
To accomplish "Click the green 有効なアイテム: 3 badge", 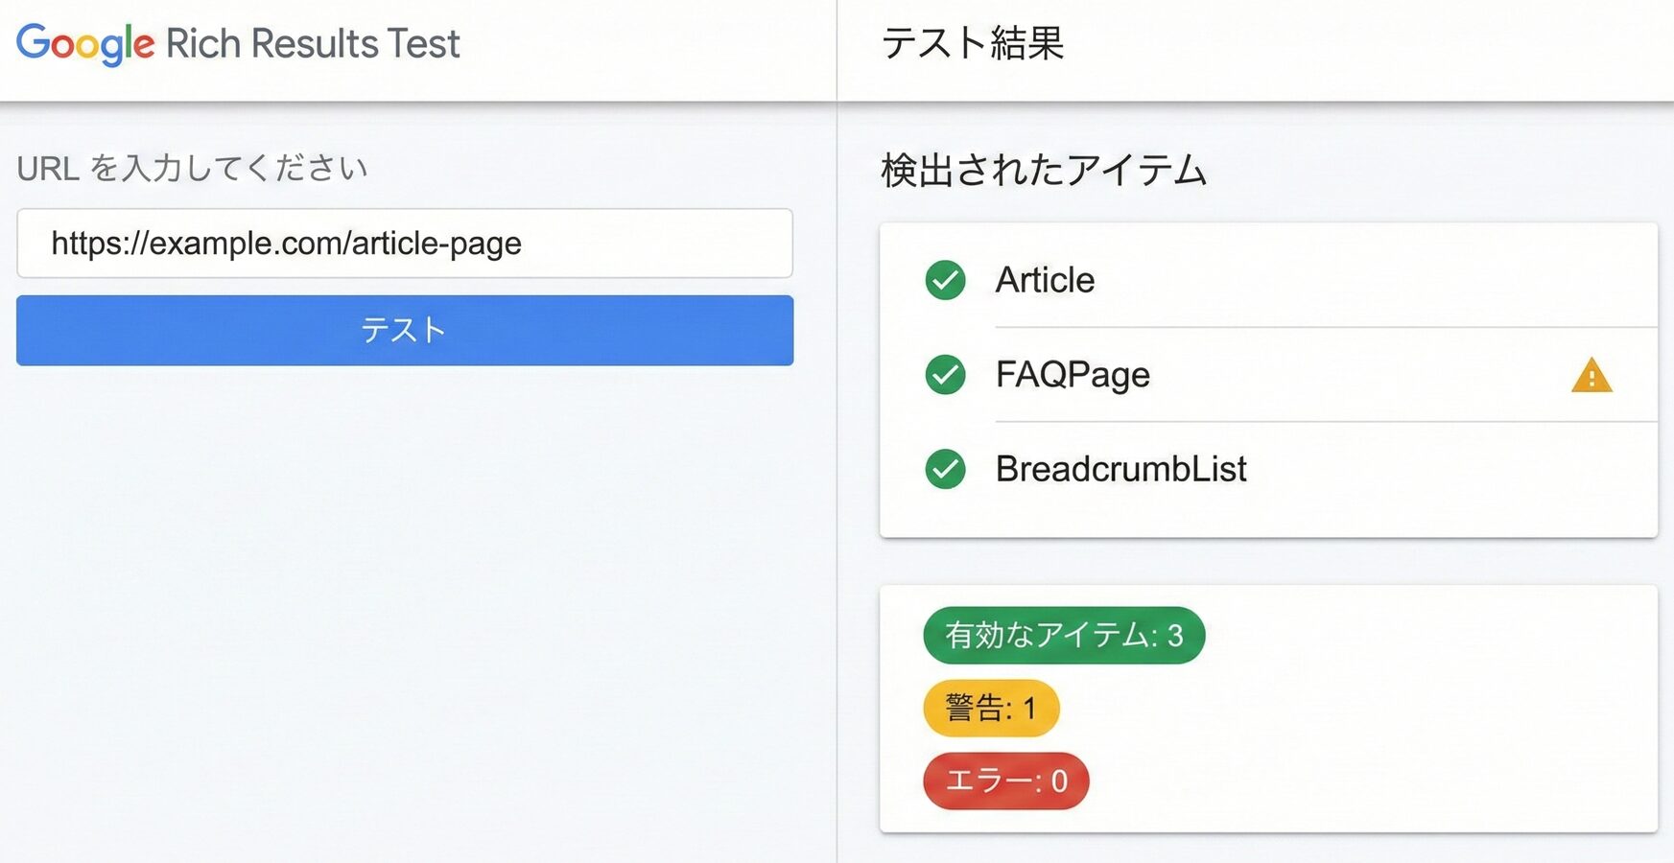I will [1063, 634].
